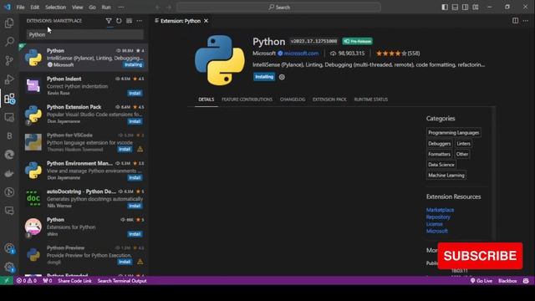
Task: Switch to the Details tab
Action: 206,99
